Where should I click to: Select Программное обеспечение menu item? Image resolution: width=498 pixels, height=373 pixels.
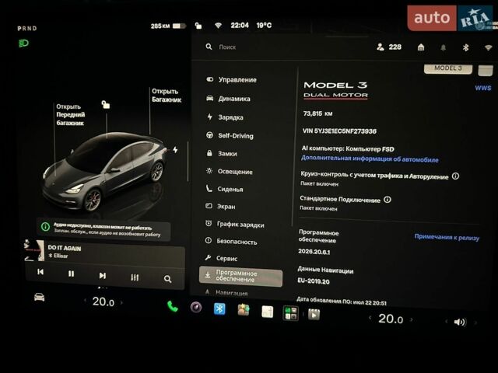(x=240, y=277)
